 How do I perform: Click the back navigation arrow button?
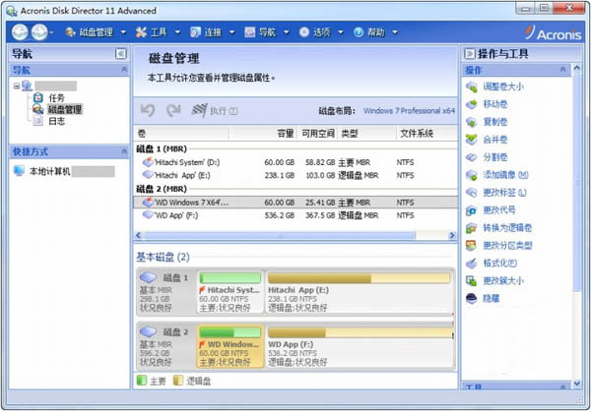coord(20,32)
